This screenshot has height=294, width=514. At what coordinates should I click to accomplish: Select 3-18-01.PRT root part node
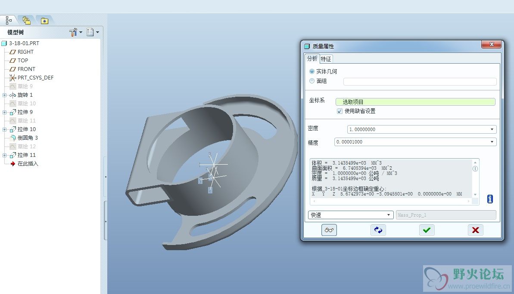pyautogui.click(x=24, y=43)
